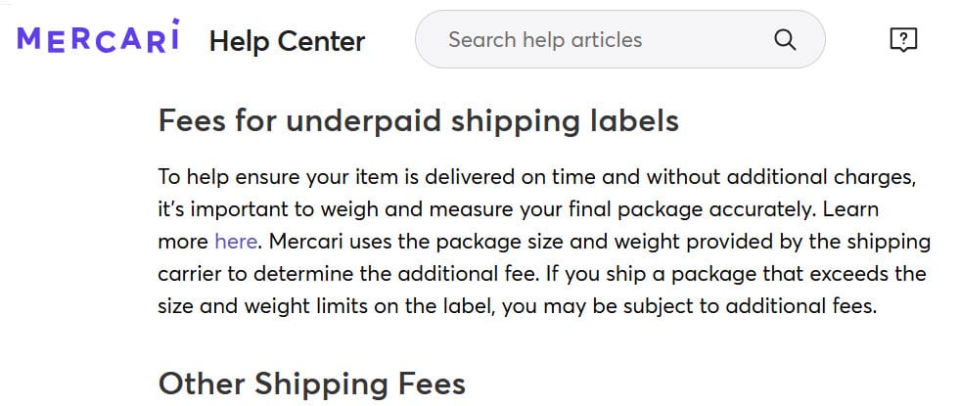The image size is (960, 406).
Task: Click the word "Learn" ending the second line
Action: coord(853,209)
